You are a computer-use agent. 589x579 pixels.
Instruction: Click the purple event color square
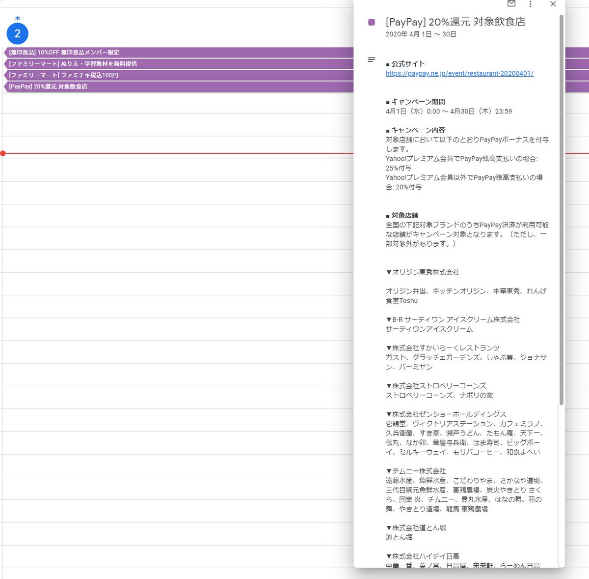(x=372, y=22)
